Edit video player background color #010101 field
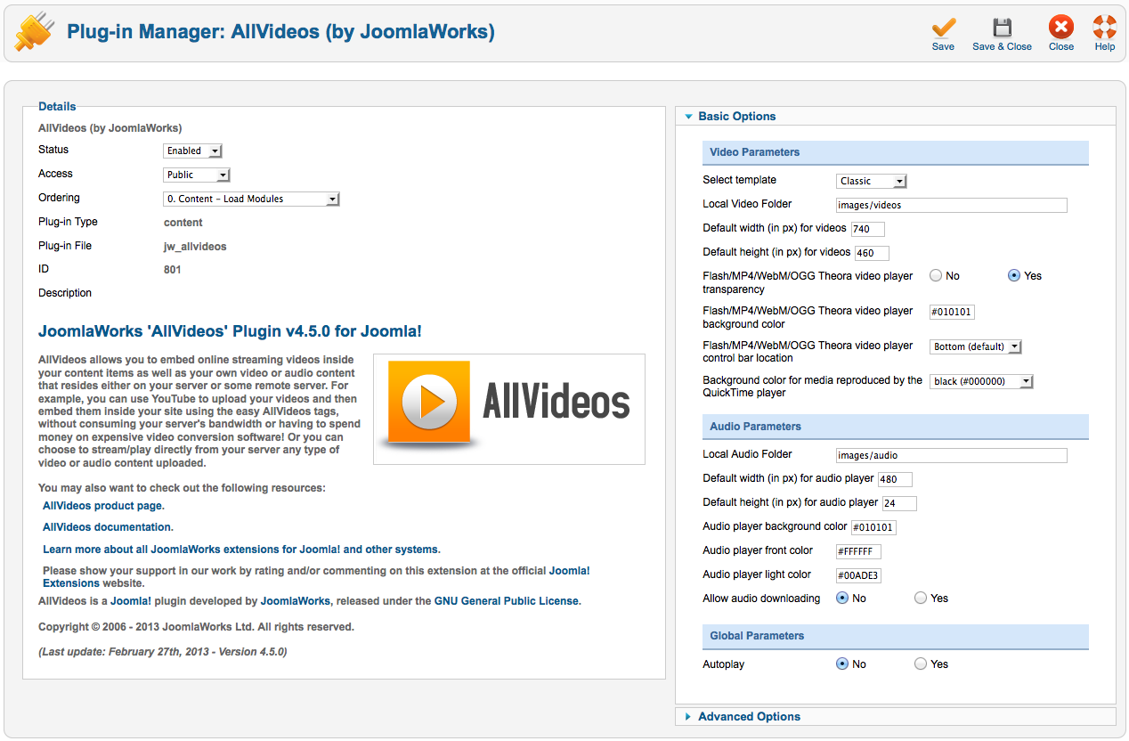 coord(952,313)
